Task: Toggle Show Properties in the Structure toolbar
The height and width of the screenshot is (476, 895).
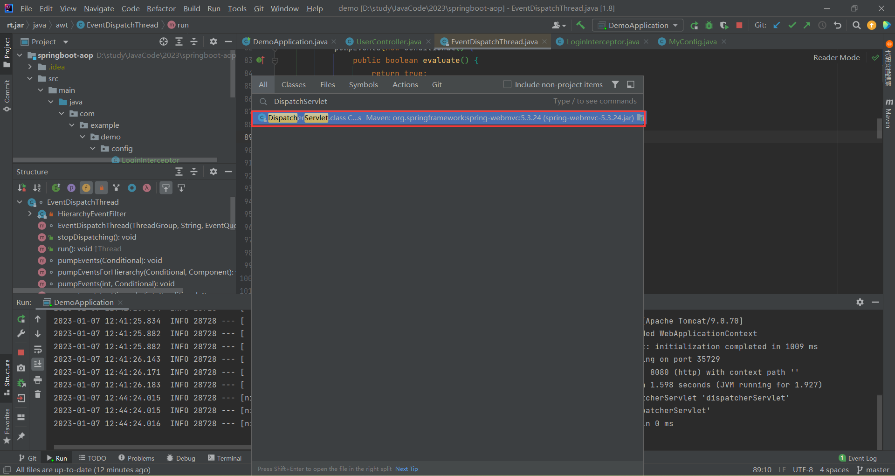Action: click(x=71, y=188)
